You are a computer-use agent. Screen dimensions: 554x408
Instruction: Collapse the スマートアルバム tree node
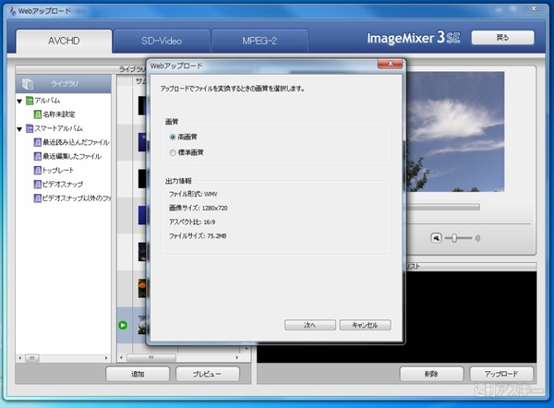pos(18,128)
